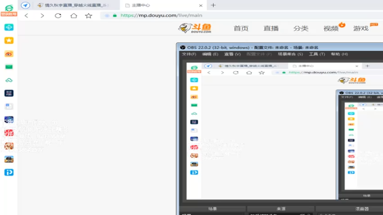Open the blue swirl game icon in main sidebar
383x215 pixels.
pyautogui.click(x=9, y=120)
